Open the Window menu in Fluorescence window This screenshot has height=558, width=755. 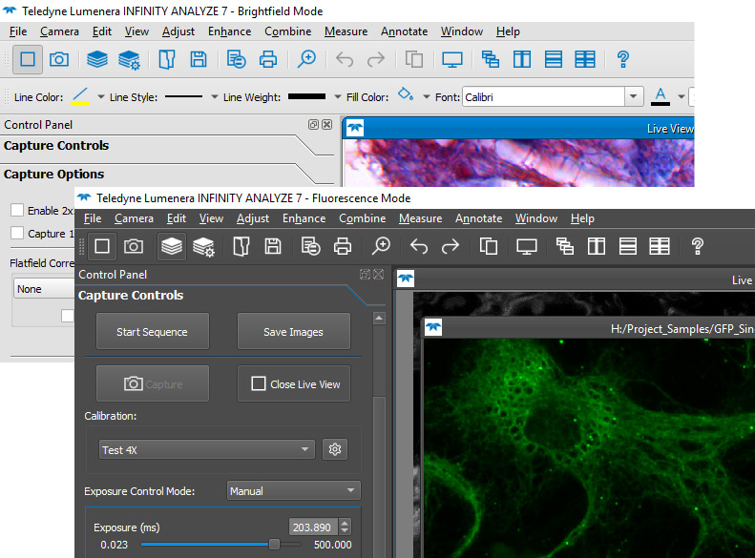535,218
